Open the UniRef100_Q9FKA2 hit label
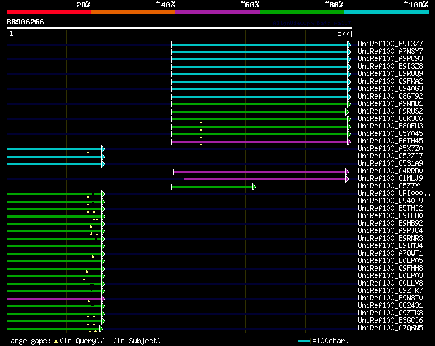 tap(389, 82)
